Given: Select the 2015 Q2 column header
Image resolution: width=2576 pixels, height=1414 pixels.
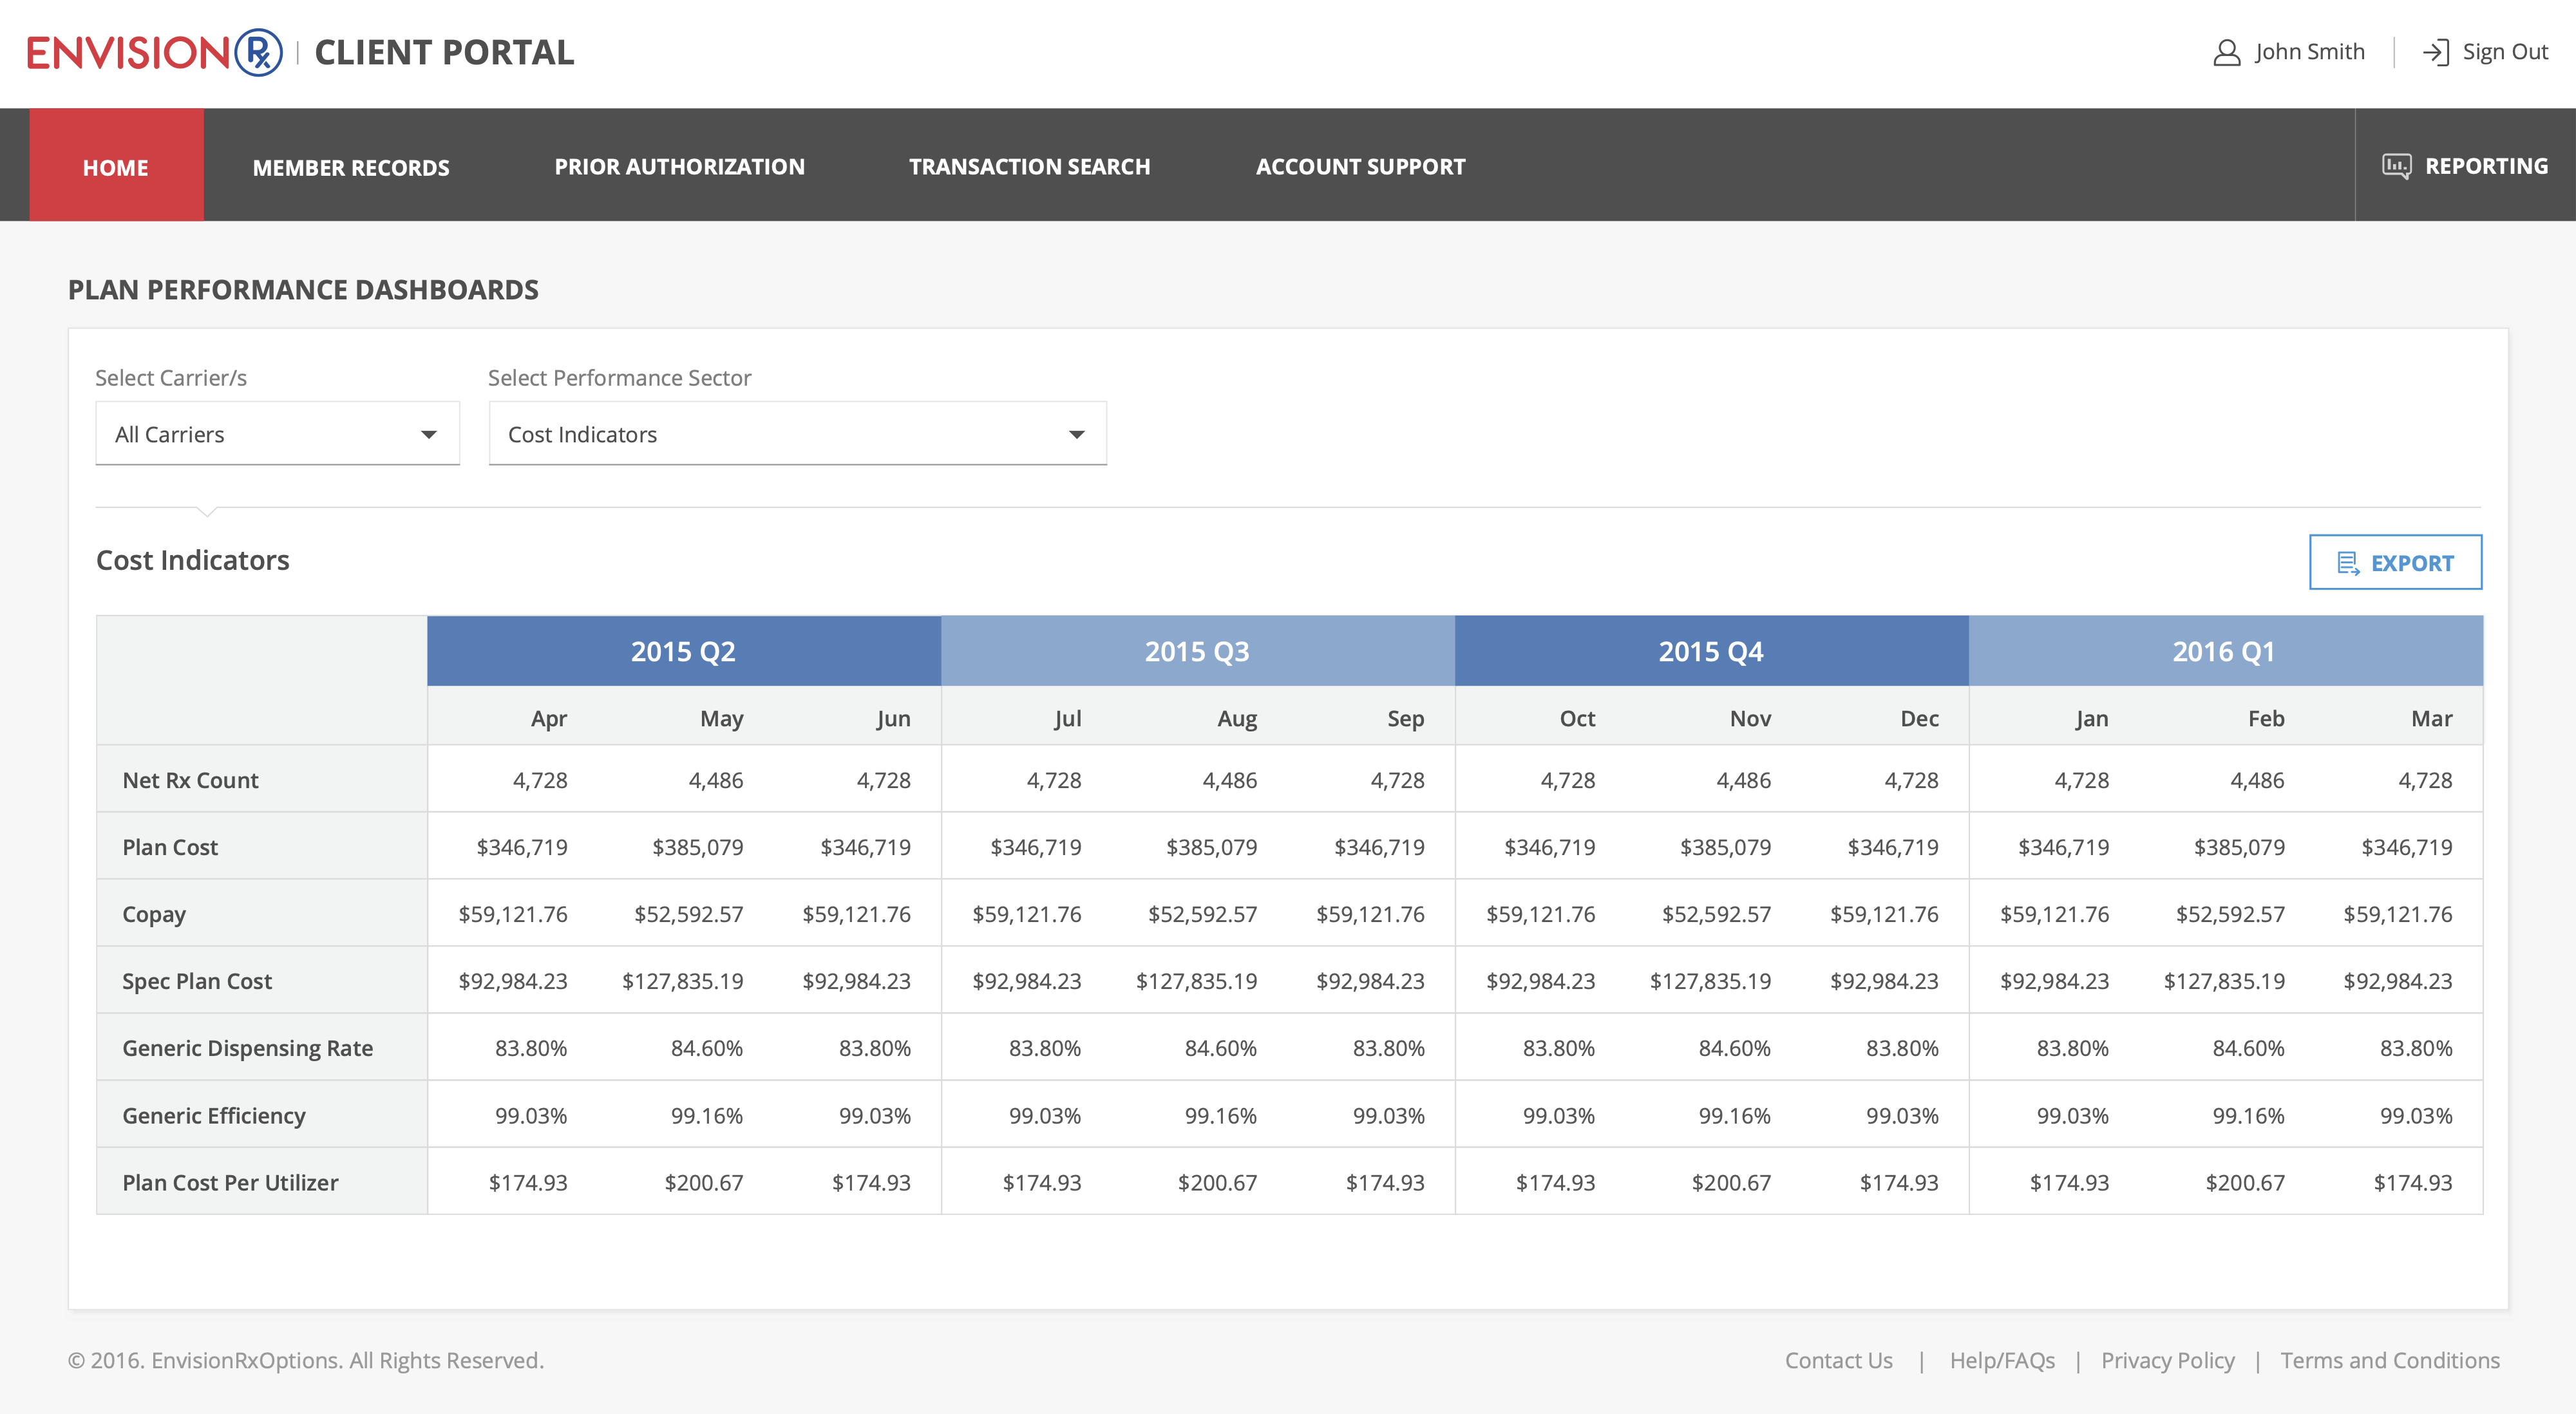Looking at the screenshot, I should click(683, 651).
